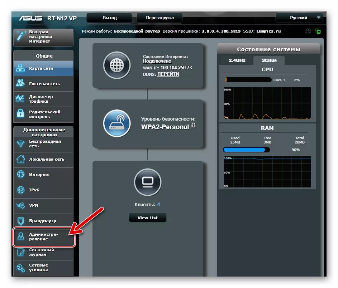Click the CPU usage history graph
This screenshot has width=338, height=288.
(x=267, y=103)
